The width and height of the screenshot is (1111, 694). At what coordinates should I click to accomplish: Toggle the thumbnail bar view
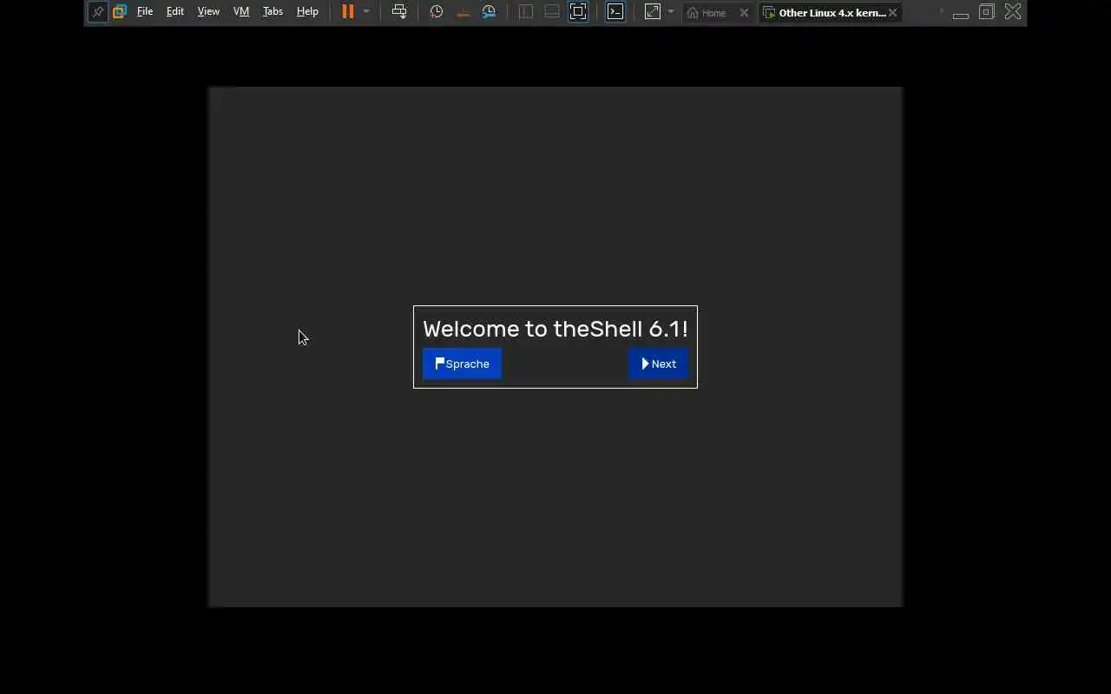pyautogui.click(x=552, y=12)
